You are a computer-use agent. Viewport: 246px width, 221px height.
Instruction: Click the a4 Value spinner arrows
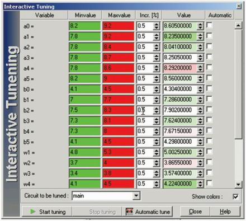click(x=200, y=68)
